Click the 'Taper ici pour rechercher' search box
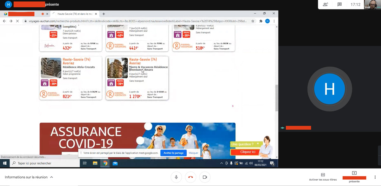This screenshot has height=186, width=381. pyautogui.click(x=45, y=163)
